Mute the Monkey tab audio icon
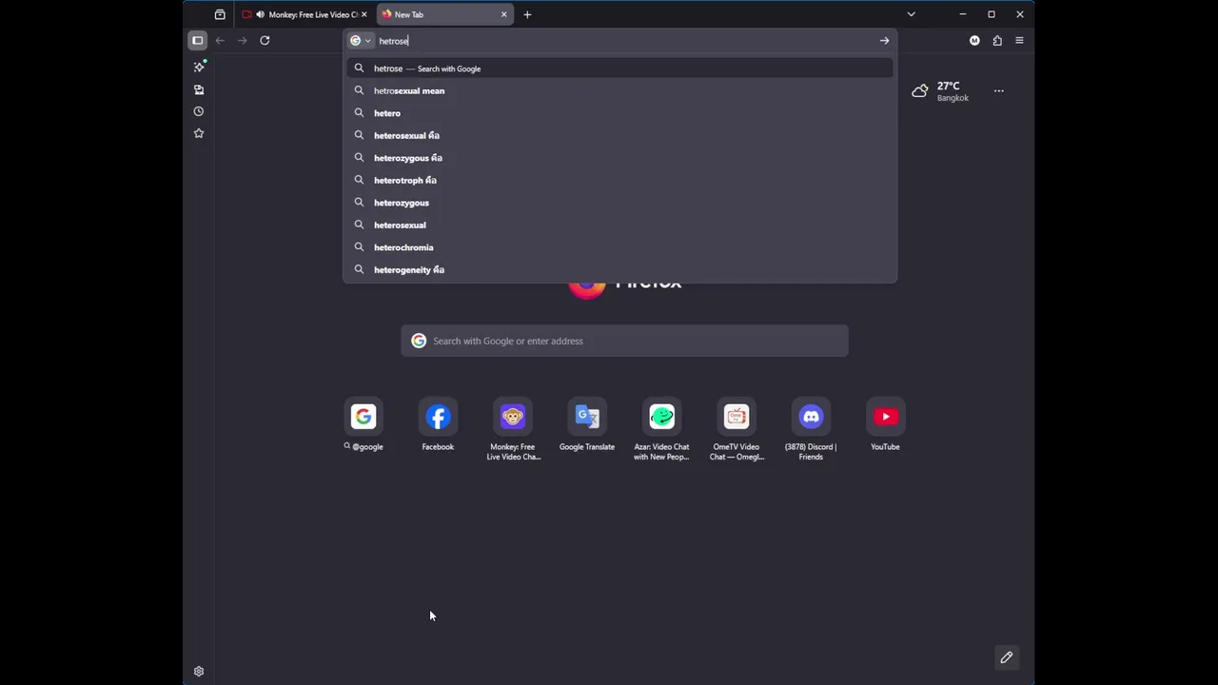Viewport: 1218px width, 685px height. [x=260, y=14]
